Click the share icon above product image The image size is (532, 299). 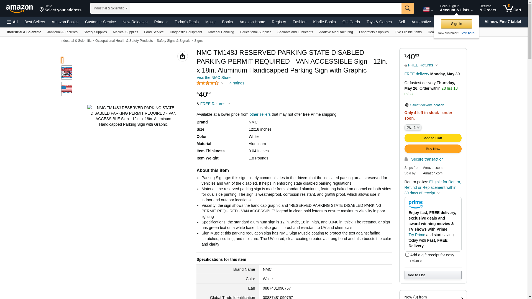click(x=182, y=56)
